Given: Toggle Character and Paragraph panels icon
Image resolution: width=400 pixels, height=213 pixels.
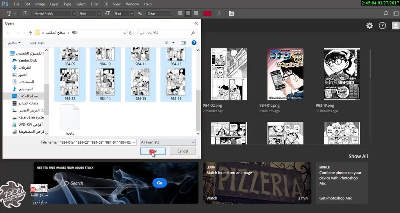Looking at the screenshot, I should [231, 14].
